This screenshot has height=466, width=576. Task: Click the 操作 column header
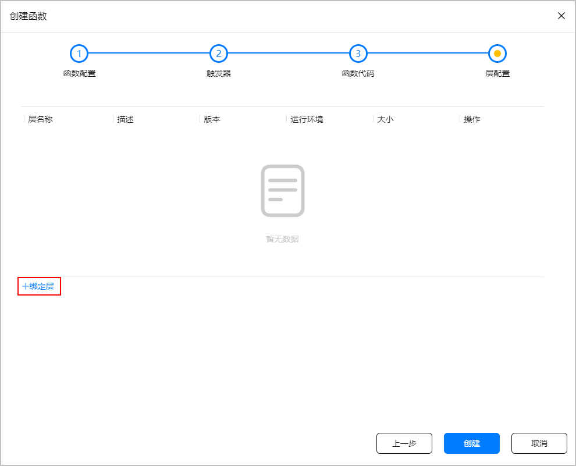pyautogui.click(x=472, y=119)
